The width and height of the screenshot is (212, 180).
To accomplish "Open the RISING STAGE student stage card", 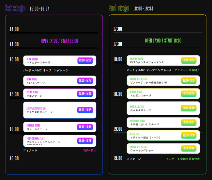I will tap(60, 94).
